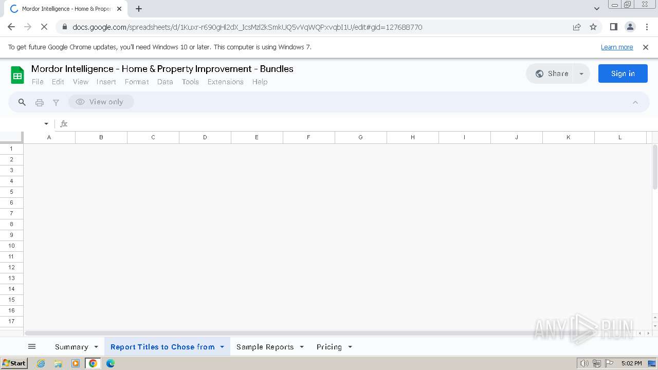Open the Insert menu
The width and height of the screenshot is (658, 370).
click(106, 82)
